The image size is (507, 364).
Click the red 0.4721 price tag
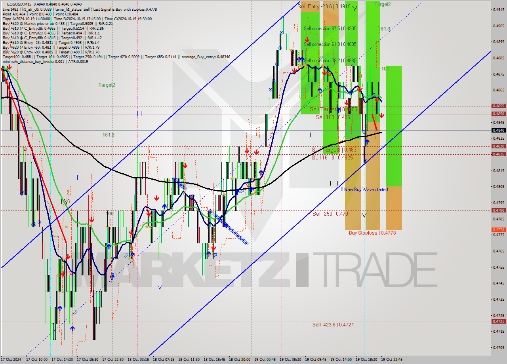point(498,321)
